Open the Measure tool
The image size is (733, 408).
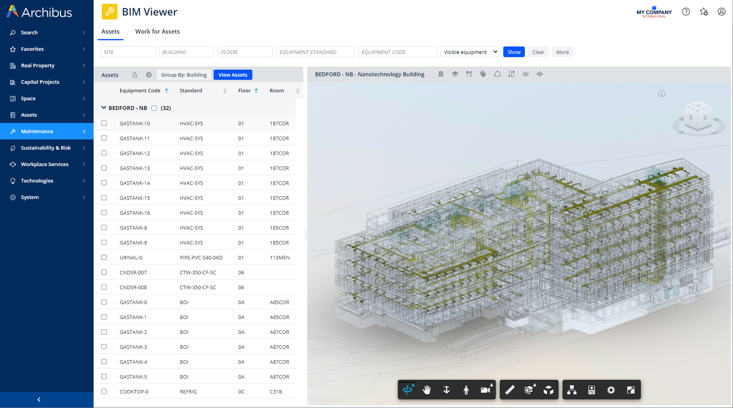click(x=509, y=390)
